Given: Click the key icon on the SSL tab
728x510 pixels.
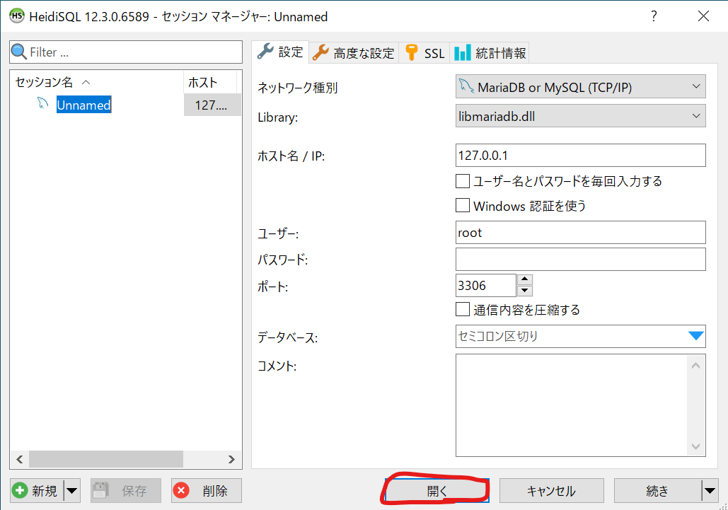Looking at the screenshot, I should pyautogui.click(x=411, y=52).
